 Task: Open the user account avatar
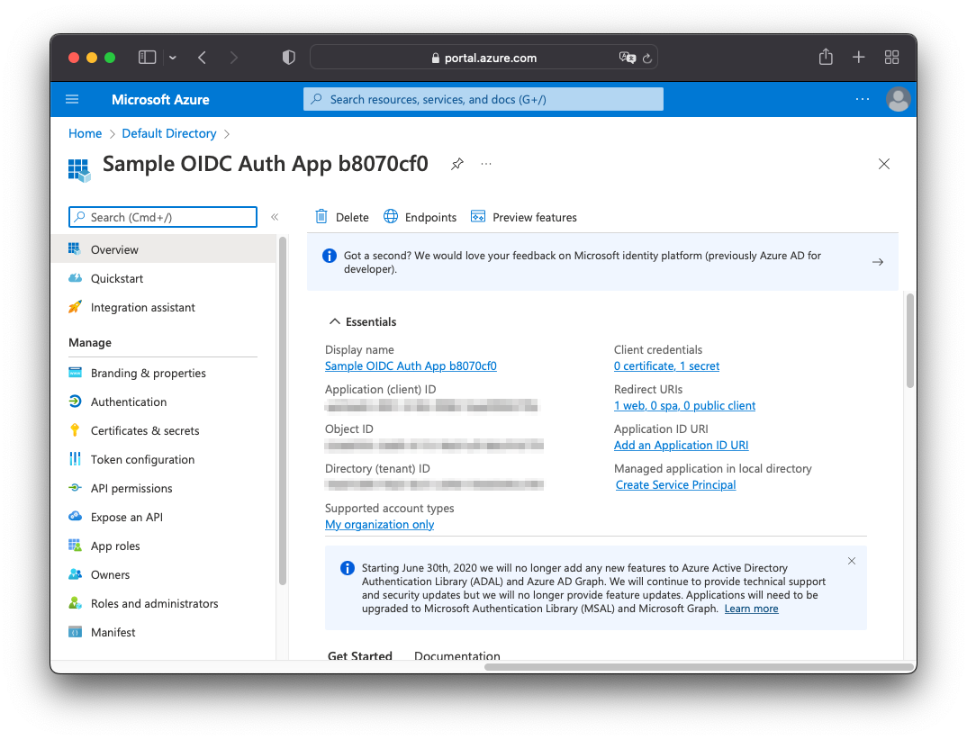point(898,99)
